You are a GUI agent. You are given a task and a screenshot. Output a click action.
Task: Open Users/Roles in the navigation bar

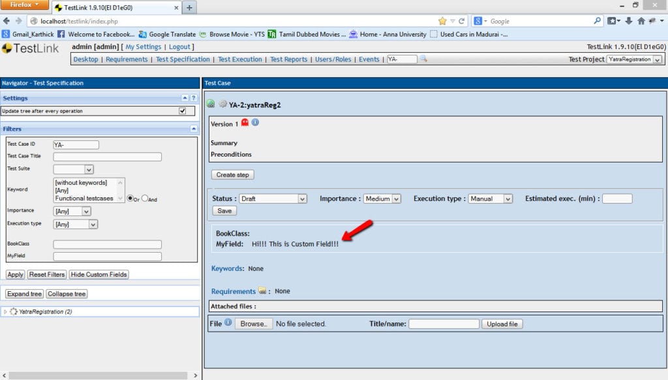pyautogui.click(x=333, y=59)
